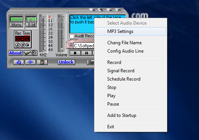The image size is (199, 140).
Task: Select Mono channel mode
Action: coord(17,25)
